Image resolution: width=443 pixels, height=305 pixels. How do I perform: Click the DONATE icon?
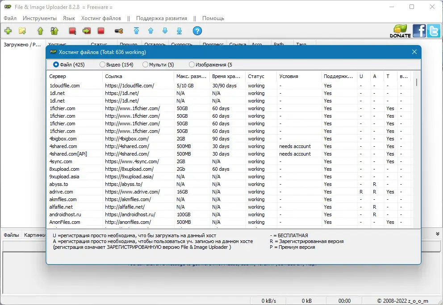point(400,31)
